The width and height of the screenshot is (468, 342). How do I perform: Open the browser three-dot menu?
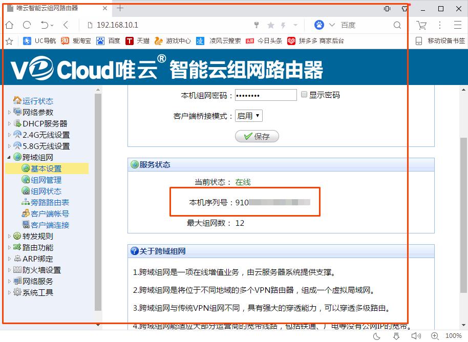click(x=440, y=25)
